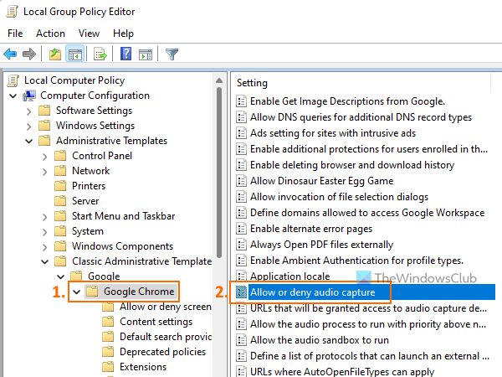The width and height of the screenshot is (502, 377).
Task: Expand the Start Menu and Taskbar node
Action: [45, 217]
